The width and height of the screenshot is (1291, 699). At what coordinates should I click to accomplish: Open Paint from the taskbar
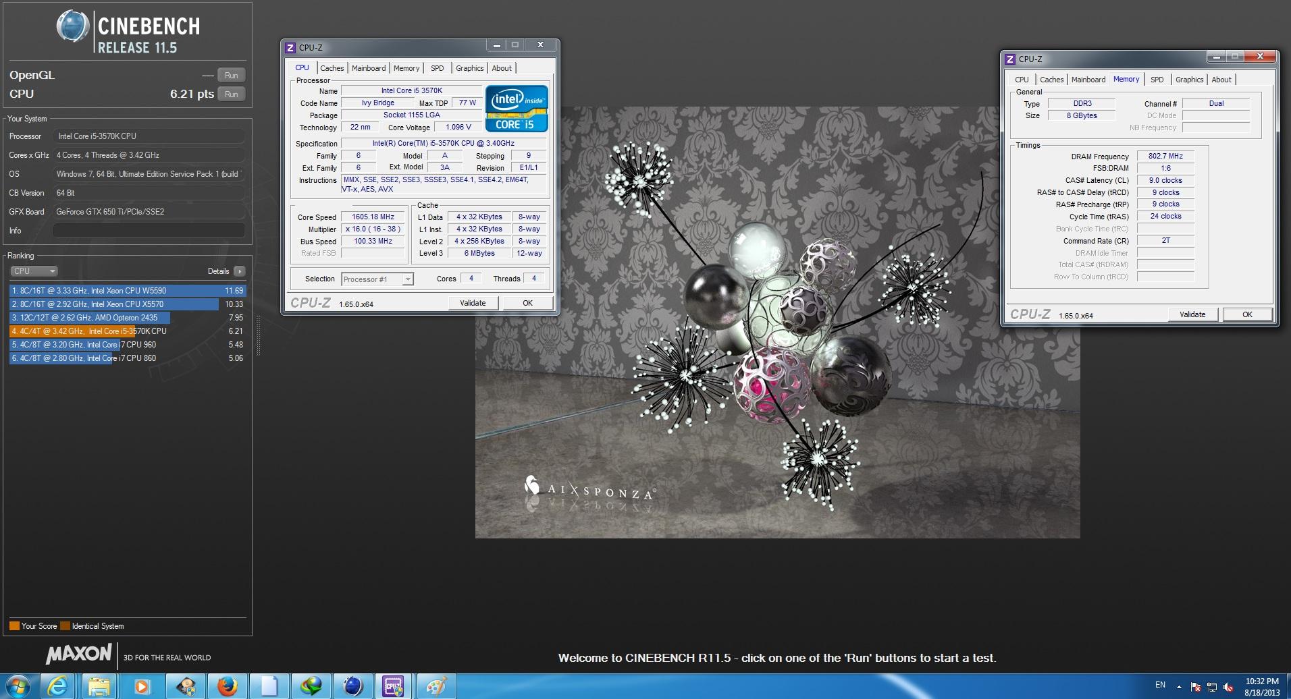point(436,686)
